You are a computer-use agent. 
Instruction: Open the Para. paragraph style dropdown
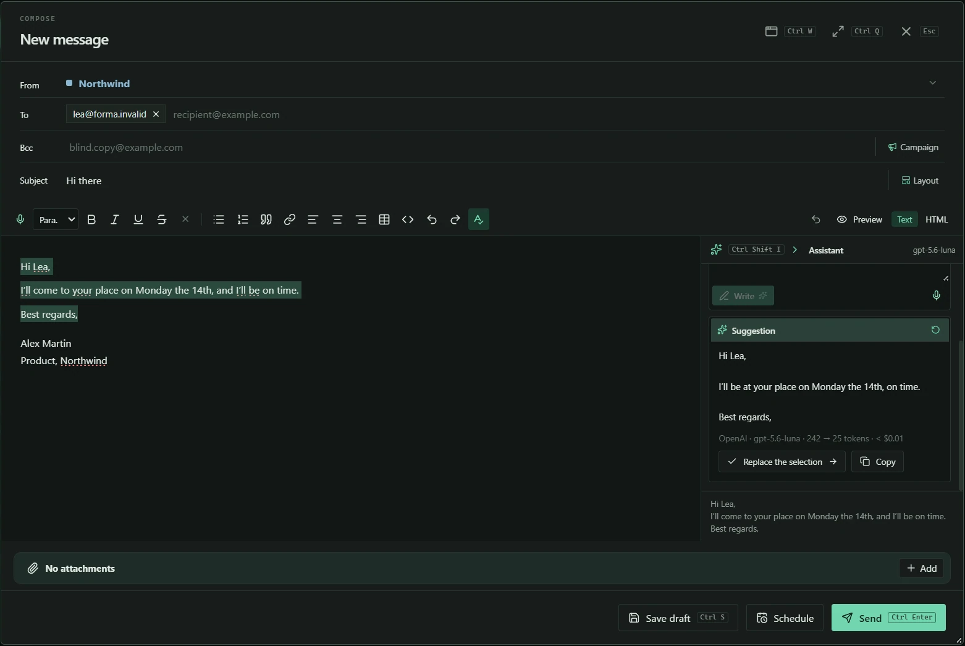56,219
